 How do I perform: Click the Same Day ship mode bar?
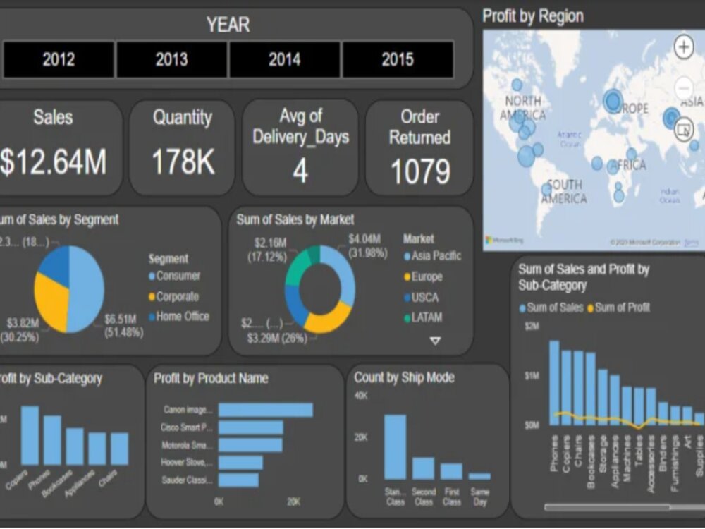coord(479,476)
